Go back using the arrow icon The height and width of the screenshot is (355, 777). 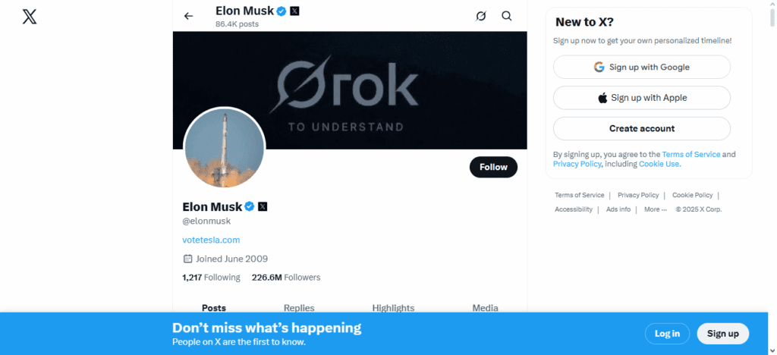click(189, 16)
